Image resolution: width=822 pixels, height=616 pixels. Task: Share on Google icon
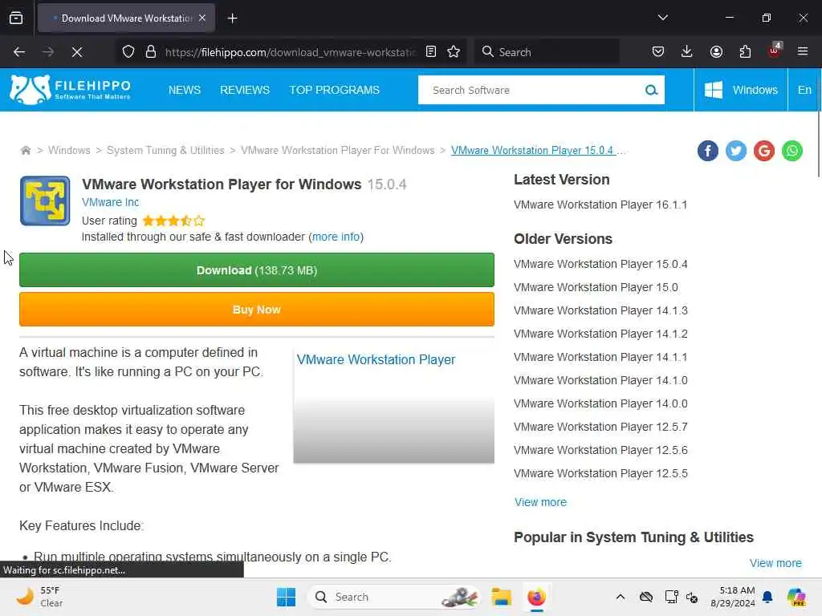coord(764,151)
